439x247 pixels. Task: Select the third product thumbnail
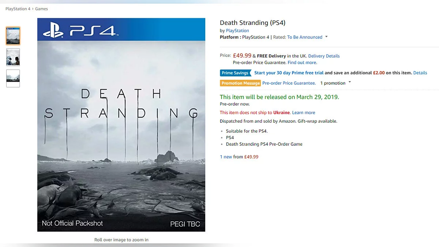pyautogui.click(x=13, y=78)
